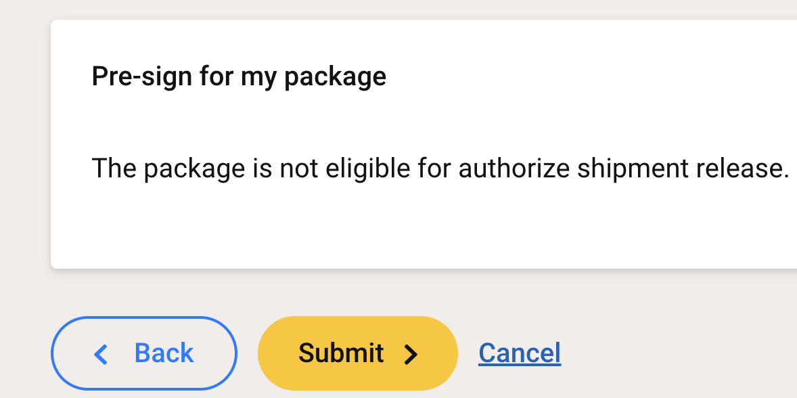Click the left chevron icon on Back

coord(101,354)
